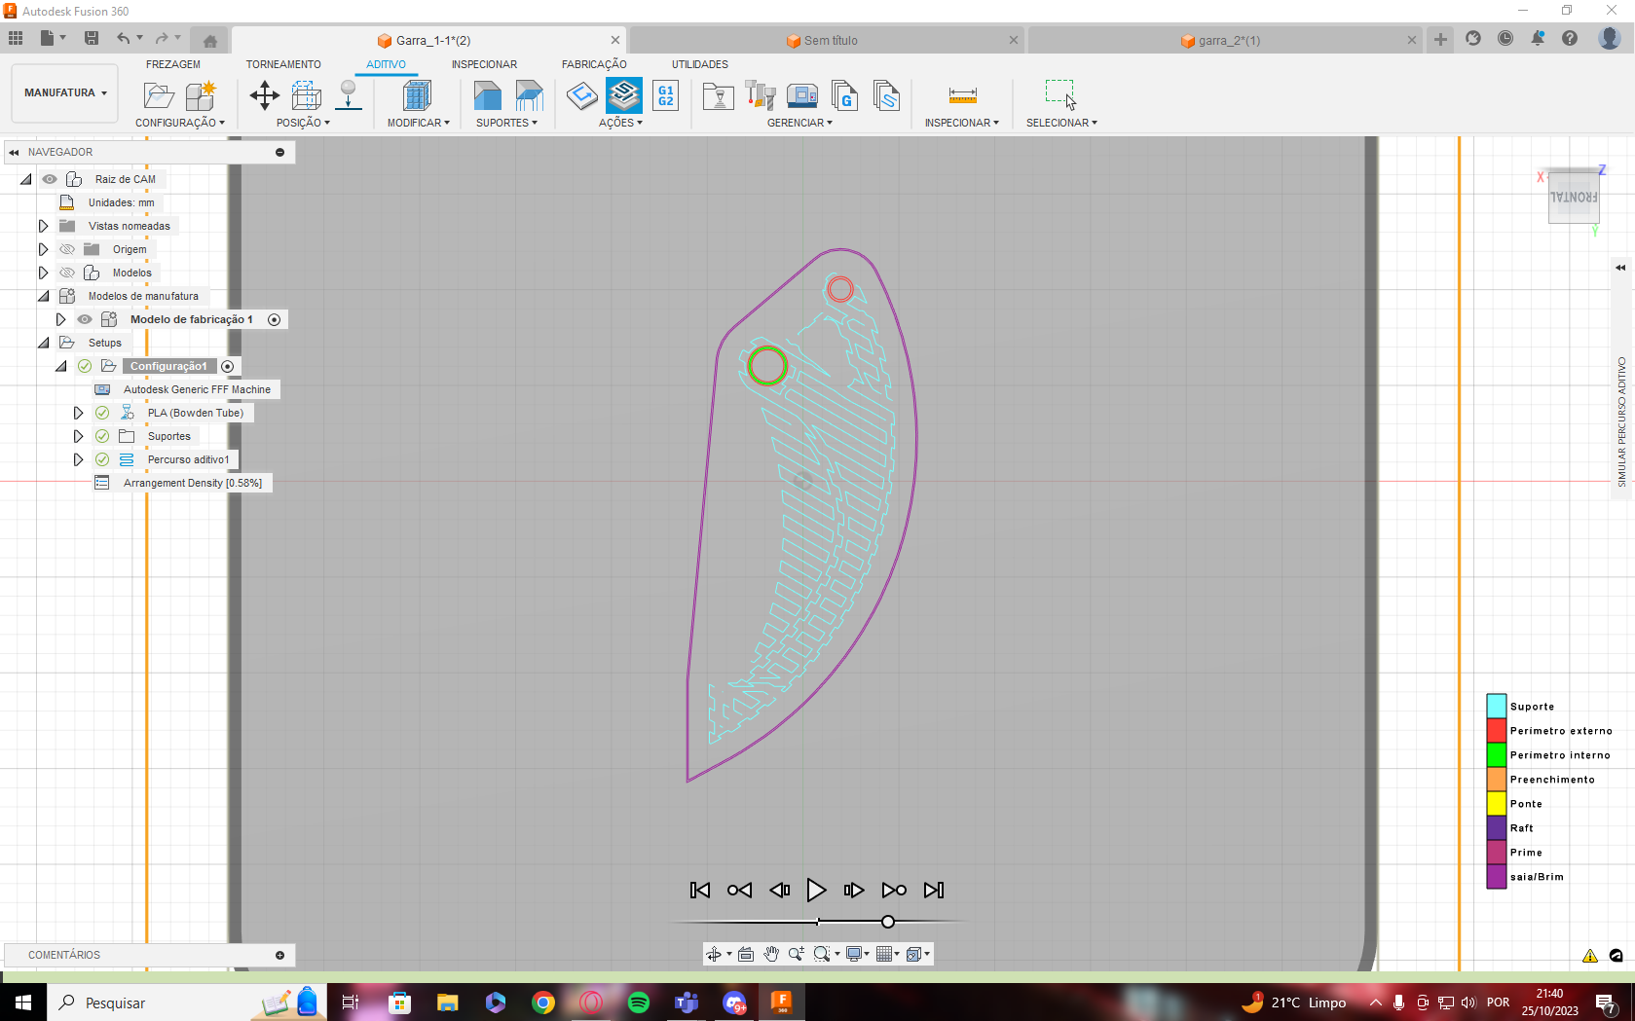
Task: Expand the Vistas nomeadas tree node
Action: pyautogui.click(x=43, y=226)
